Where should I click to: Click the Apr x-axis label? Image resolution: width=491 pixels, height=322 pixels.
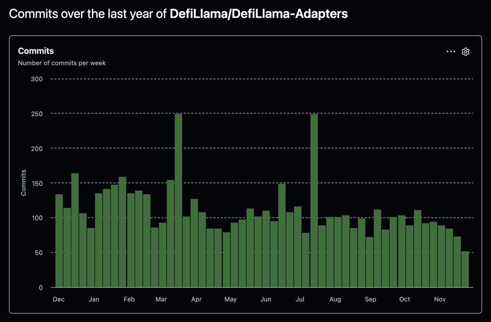pos(196,299)
